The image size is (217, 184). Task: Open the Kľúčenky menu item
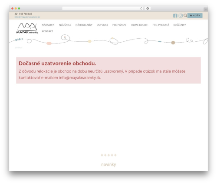[180, 25]
